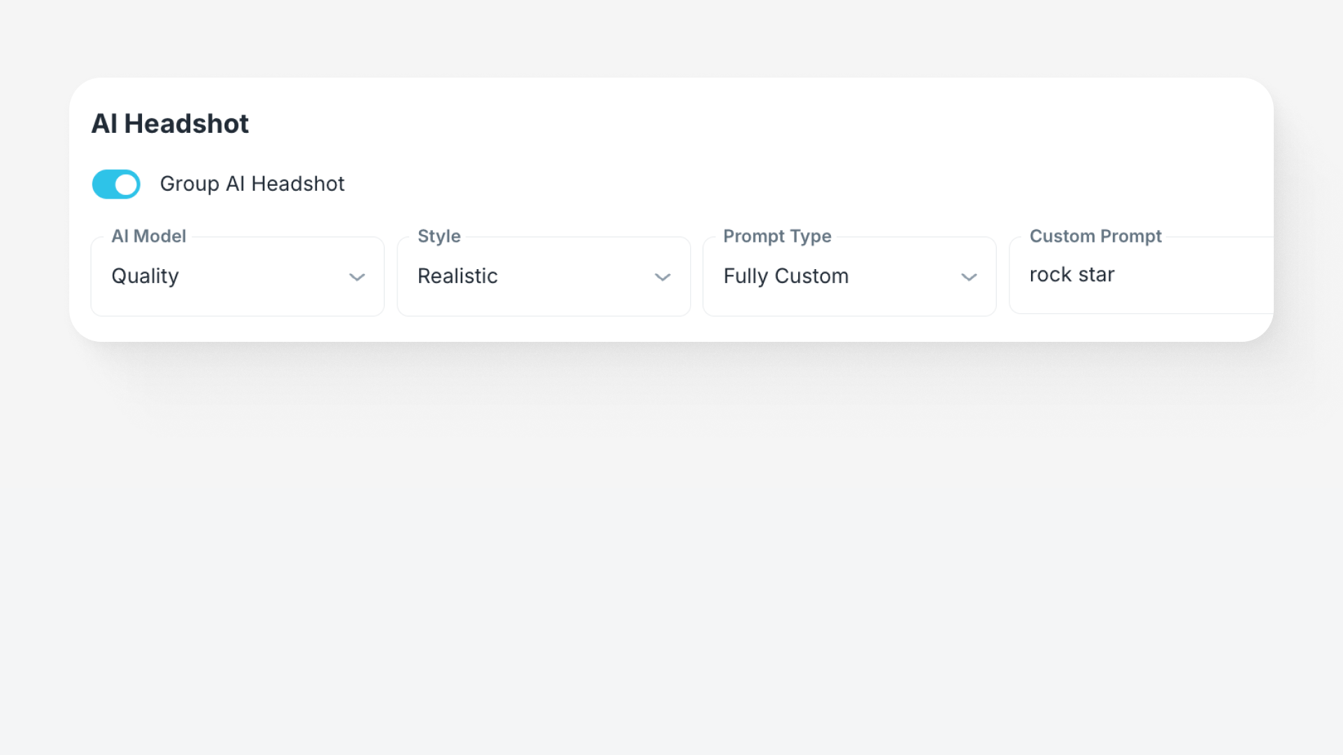Click the 'Style' field label
This screenshot has width=1343, height=755.
(439, 236)
